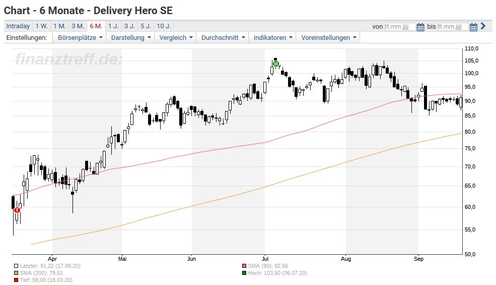Open the Börsenplätze dropdown

tap(80, 37)
